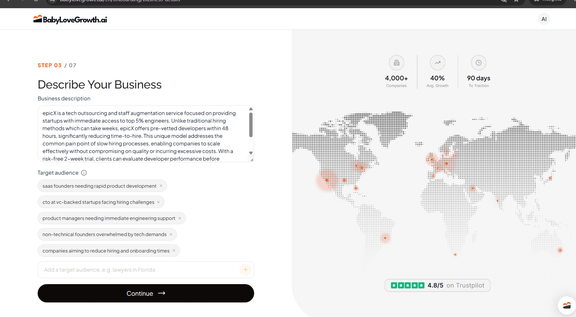Click the description scrollbar up arrow
The height and width of the screenshot is (317, 576).
pyautogui.click(x=251, y=109)
